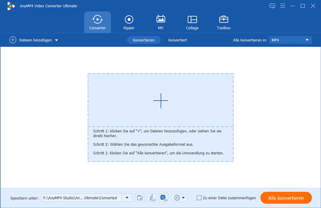
Task: Switch to the 'Konvertiert' tab
Action: 178,40
